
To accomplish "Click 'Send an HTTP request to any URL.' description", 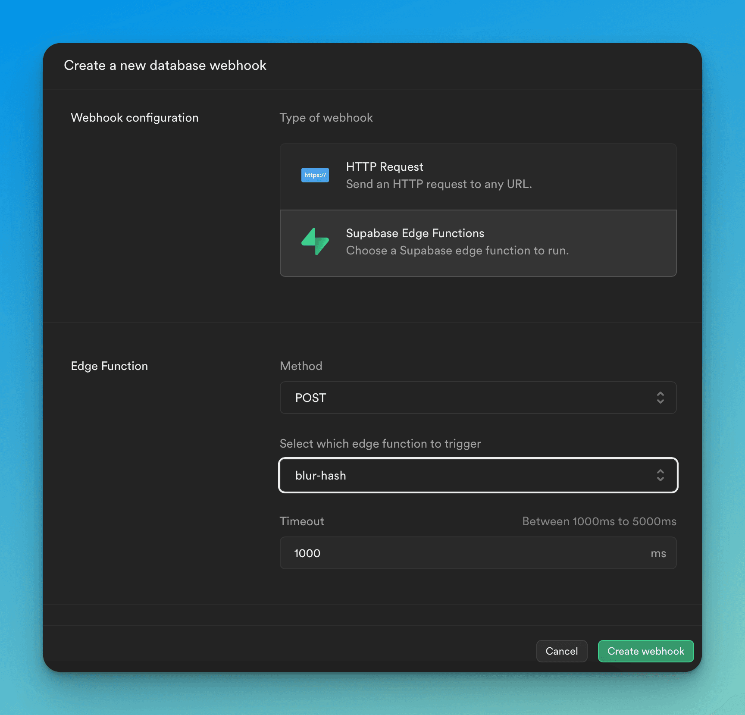I will [x=439, y=184].
